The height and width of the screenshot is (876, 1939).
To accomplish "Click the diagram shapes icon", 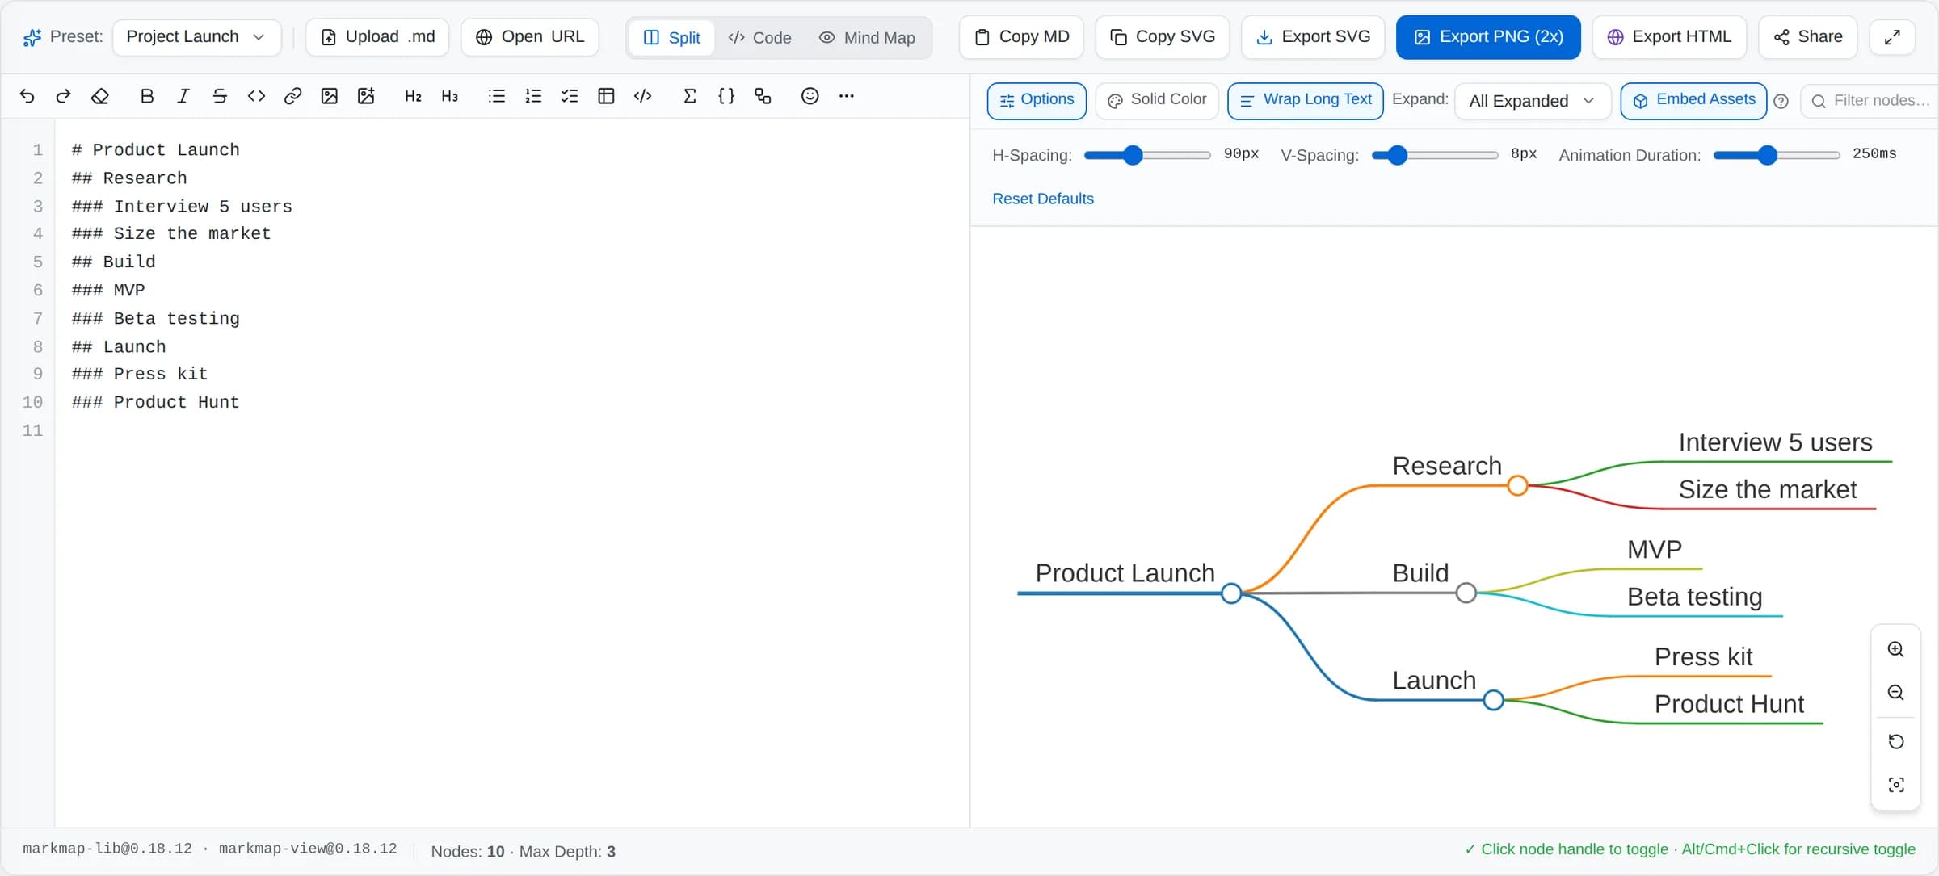I will click(x=763, y=96).
